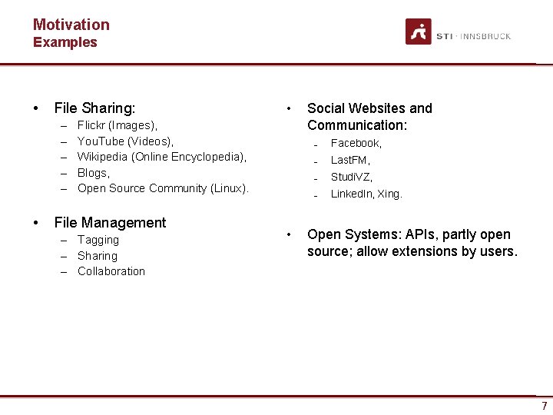Click 'Wikipedia (Online Encyclopedia),' entry
This screenshot has width=553, height=415.
point(162,157)
